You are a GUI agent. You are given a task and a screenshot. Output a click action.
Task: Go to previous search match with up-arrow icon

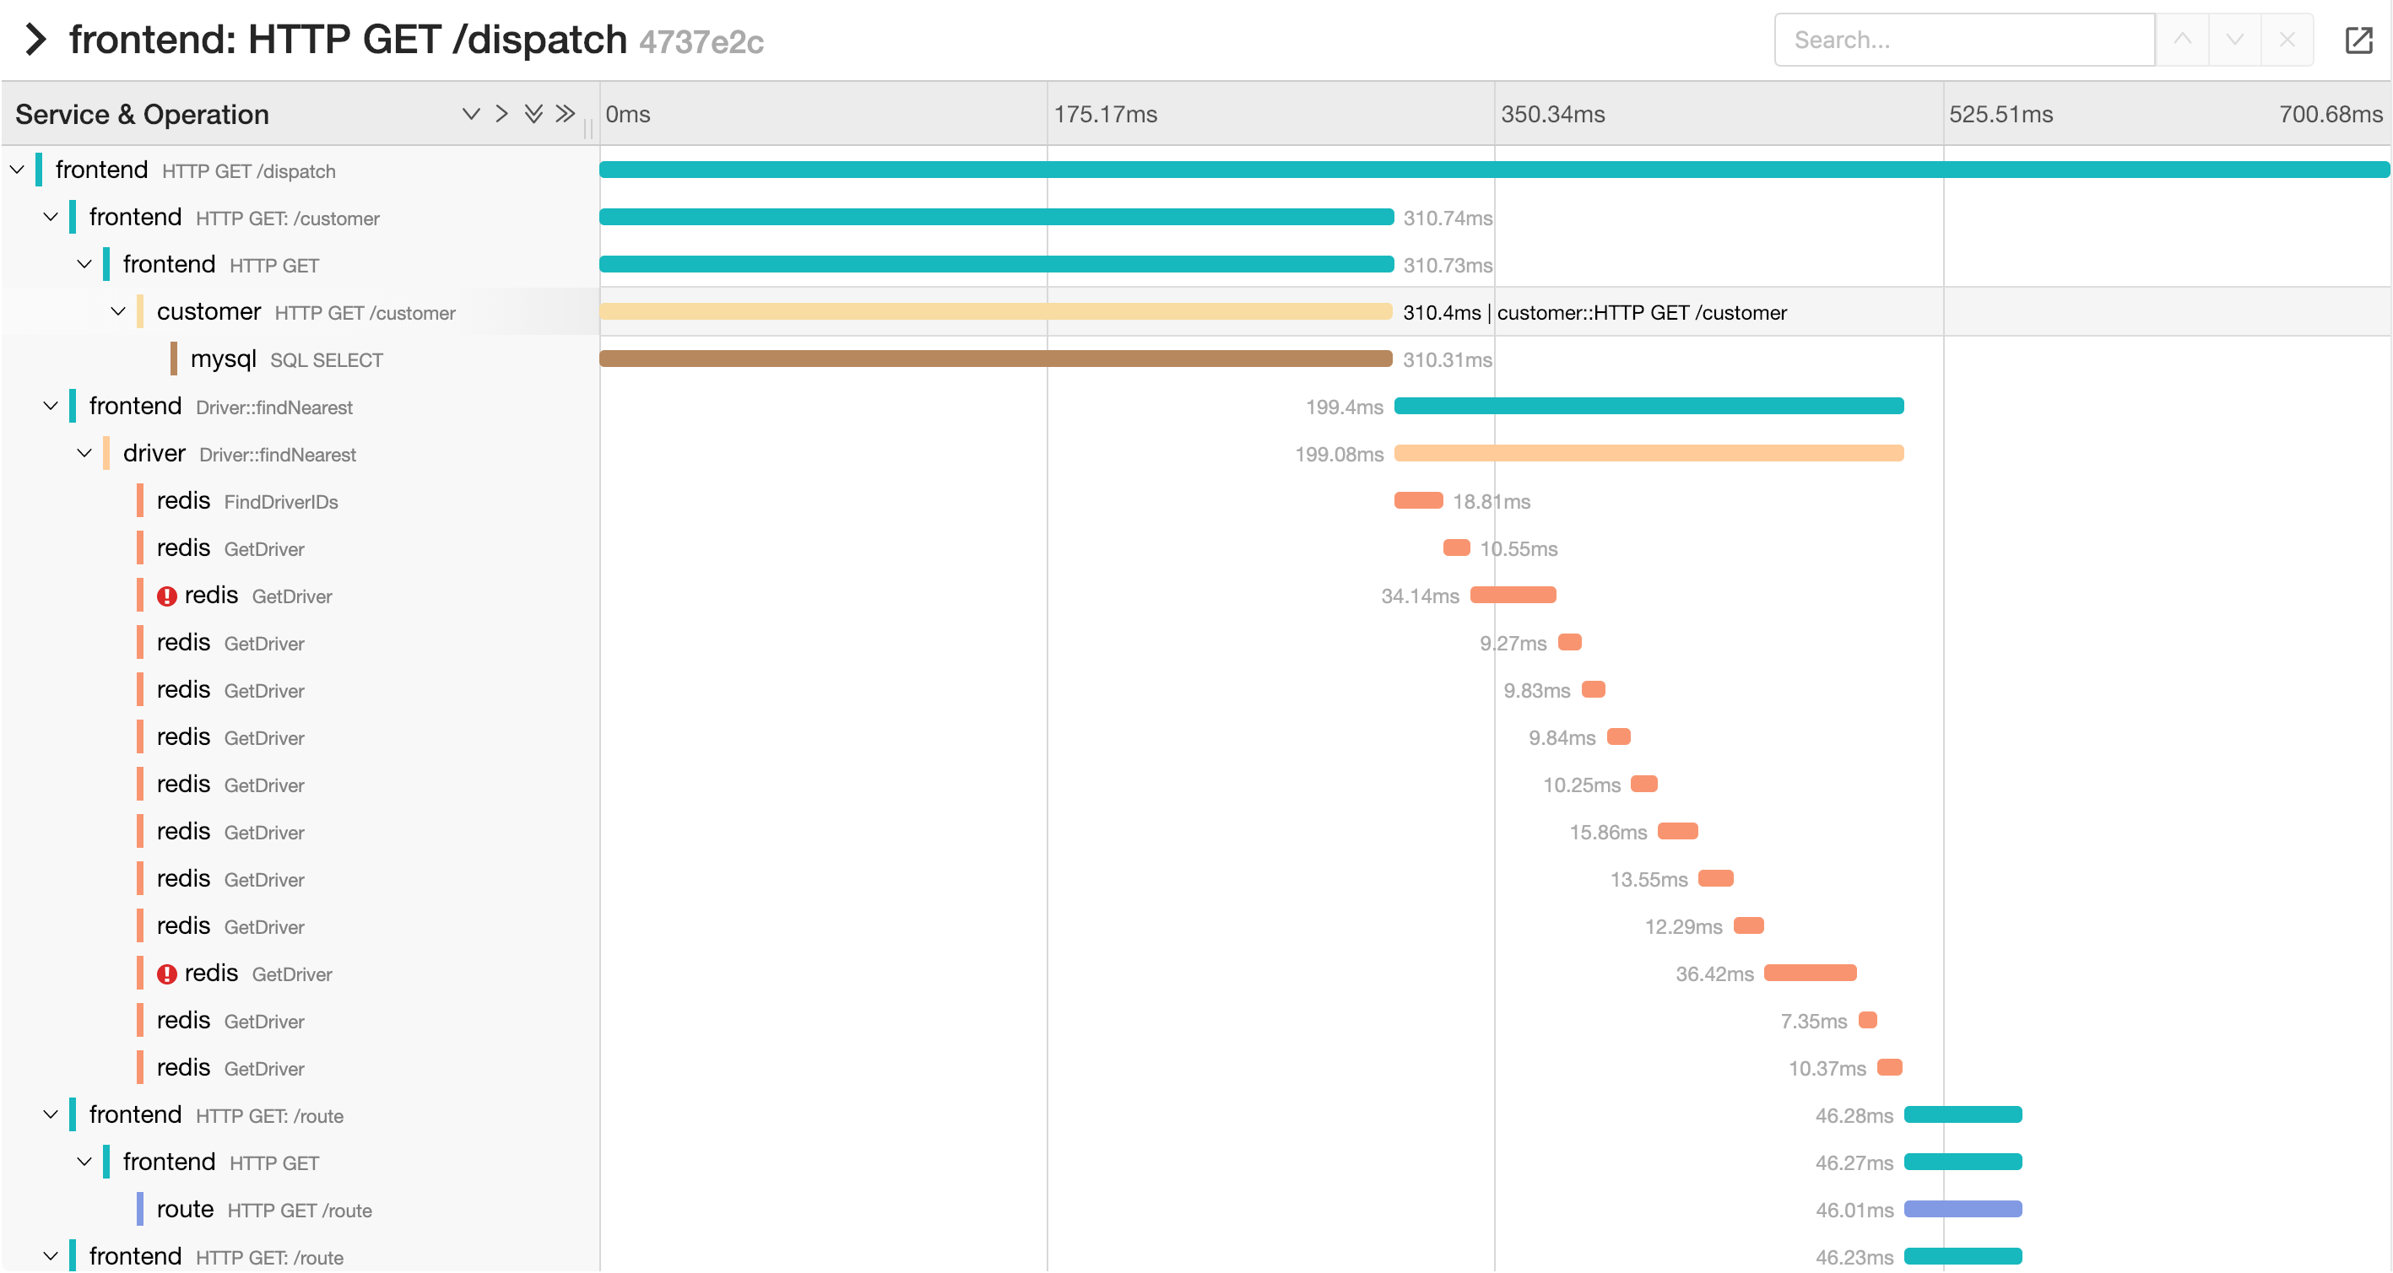[x=2182, y=39]
